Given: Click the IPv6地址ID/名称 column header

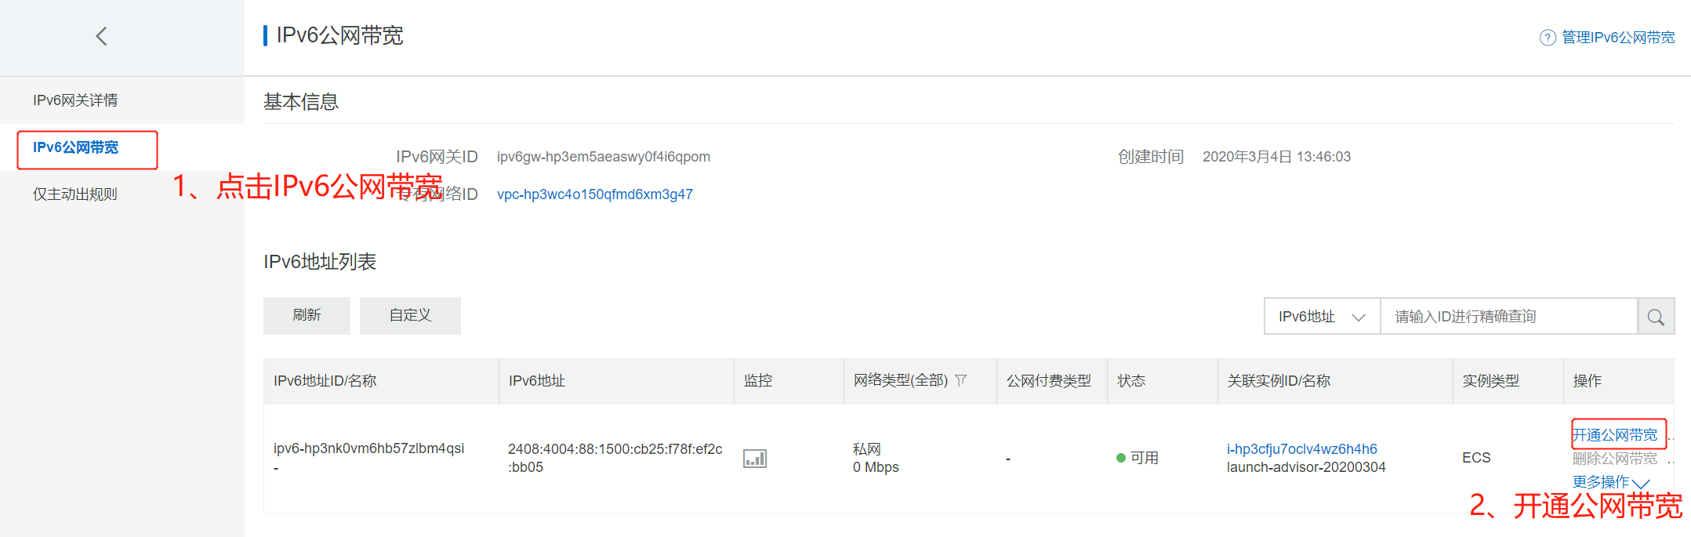Looking at the screenshot, I should pos(325,381).
